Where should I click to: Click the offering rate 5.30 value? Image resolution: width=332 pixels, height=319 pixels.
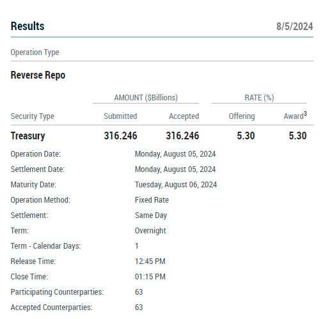pos(246,136)
